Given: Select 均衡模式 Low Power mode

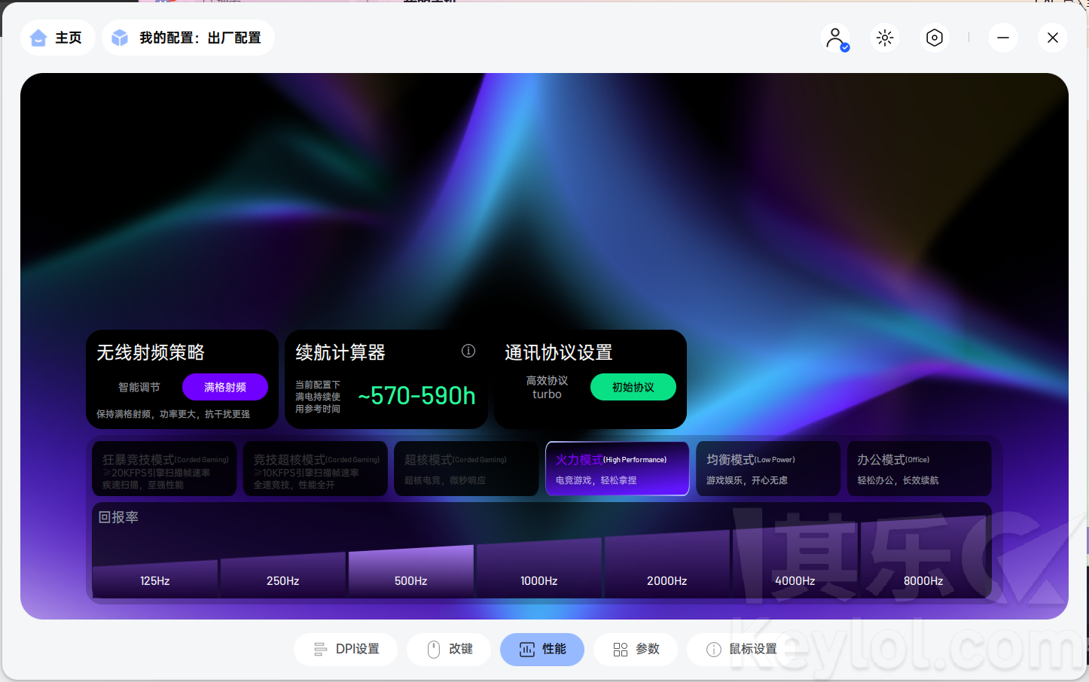Looking at the screenshot, I should click(768, 468).
